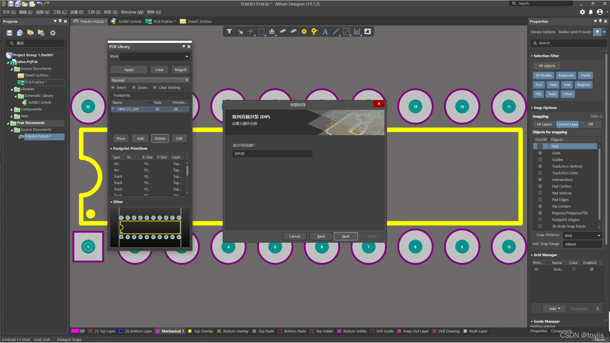Image resolution: width=610 pixels, height=343 pixels.
Task: Select the place via icon
Action: (x=314, y=31)
